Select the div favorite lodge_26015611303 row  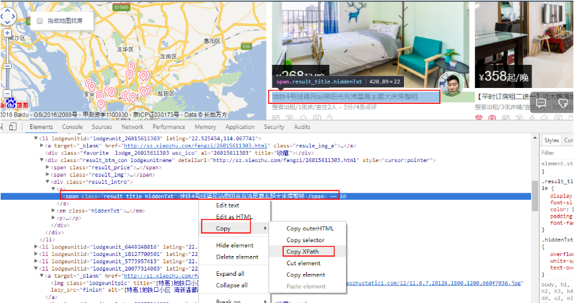(179, 153)
